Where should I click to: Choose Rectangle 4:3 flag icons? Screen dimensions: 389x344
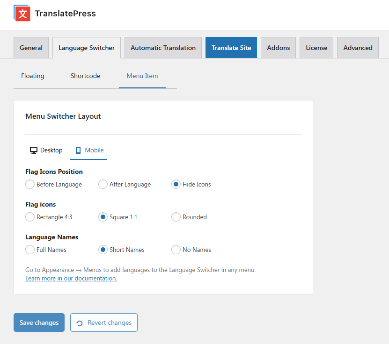click(x=30, y=217)
